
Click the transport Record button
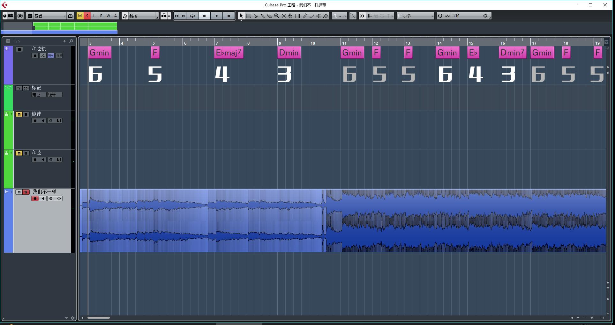(x=229, y=16)
